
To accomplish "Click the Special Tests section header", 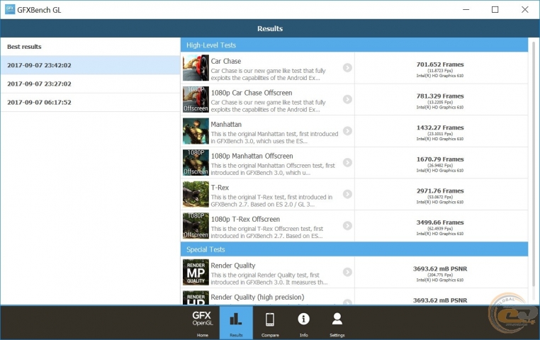I will pyautogui.click(x=354, y=249).
